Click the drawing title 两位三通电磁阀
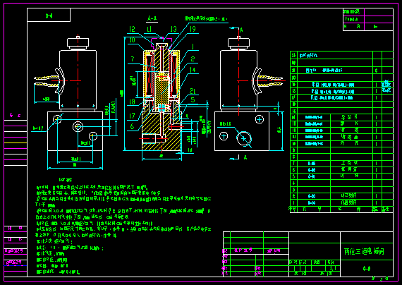 pyautogui.click(x=364, y=251)
